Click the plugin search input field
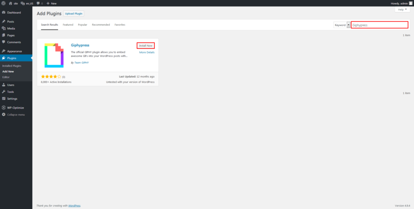Screen dimensions: 414x209 [x=379, y=25]
